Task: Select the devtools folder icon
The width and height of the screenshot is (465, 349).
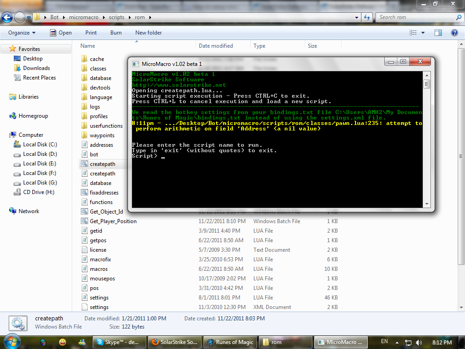Action: click(84, 87)
